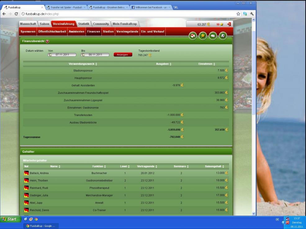The width and height of the screenshot is (306, 229).
Task: Open the star favorites round icon
Action: click(x=203, y=36)
